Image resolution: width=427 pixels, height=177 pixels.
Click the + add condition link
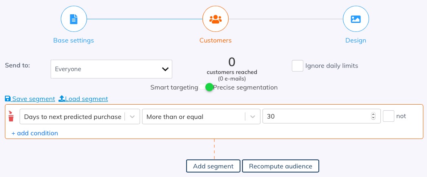tap(35, 133)
